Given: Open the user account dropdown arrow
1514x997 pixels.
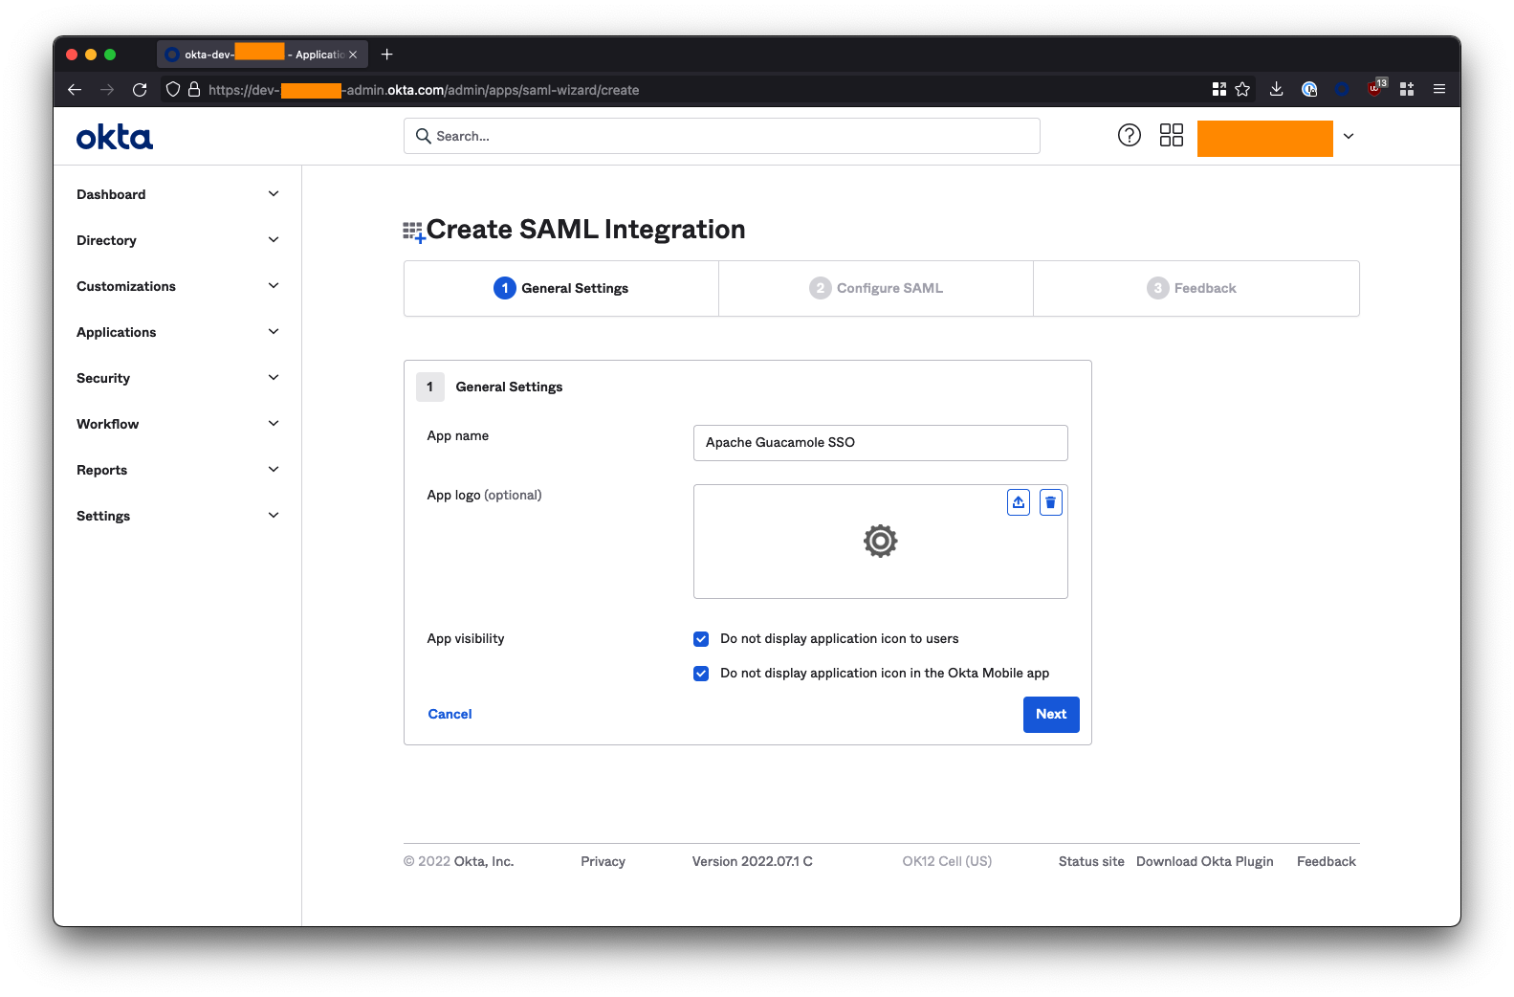Looking at the screenshot, I should point(1349,137).
